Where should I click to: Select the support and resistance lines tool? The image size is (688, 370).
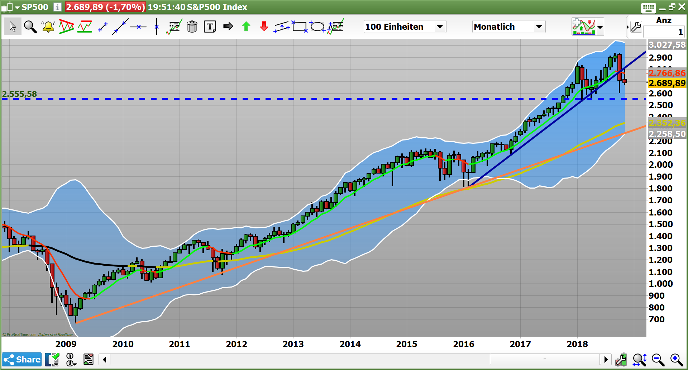(85, 27)
